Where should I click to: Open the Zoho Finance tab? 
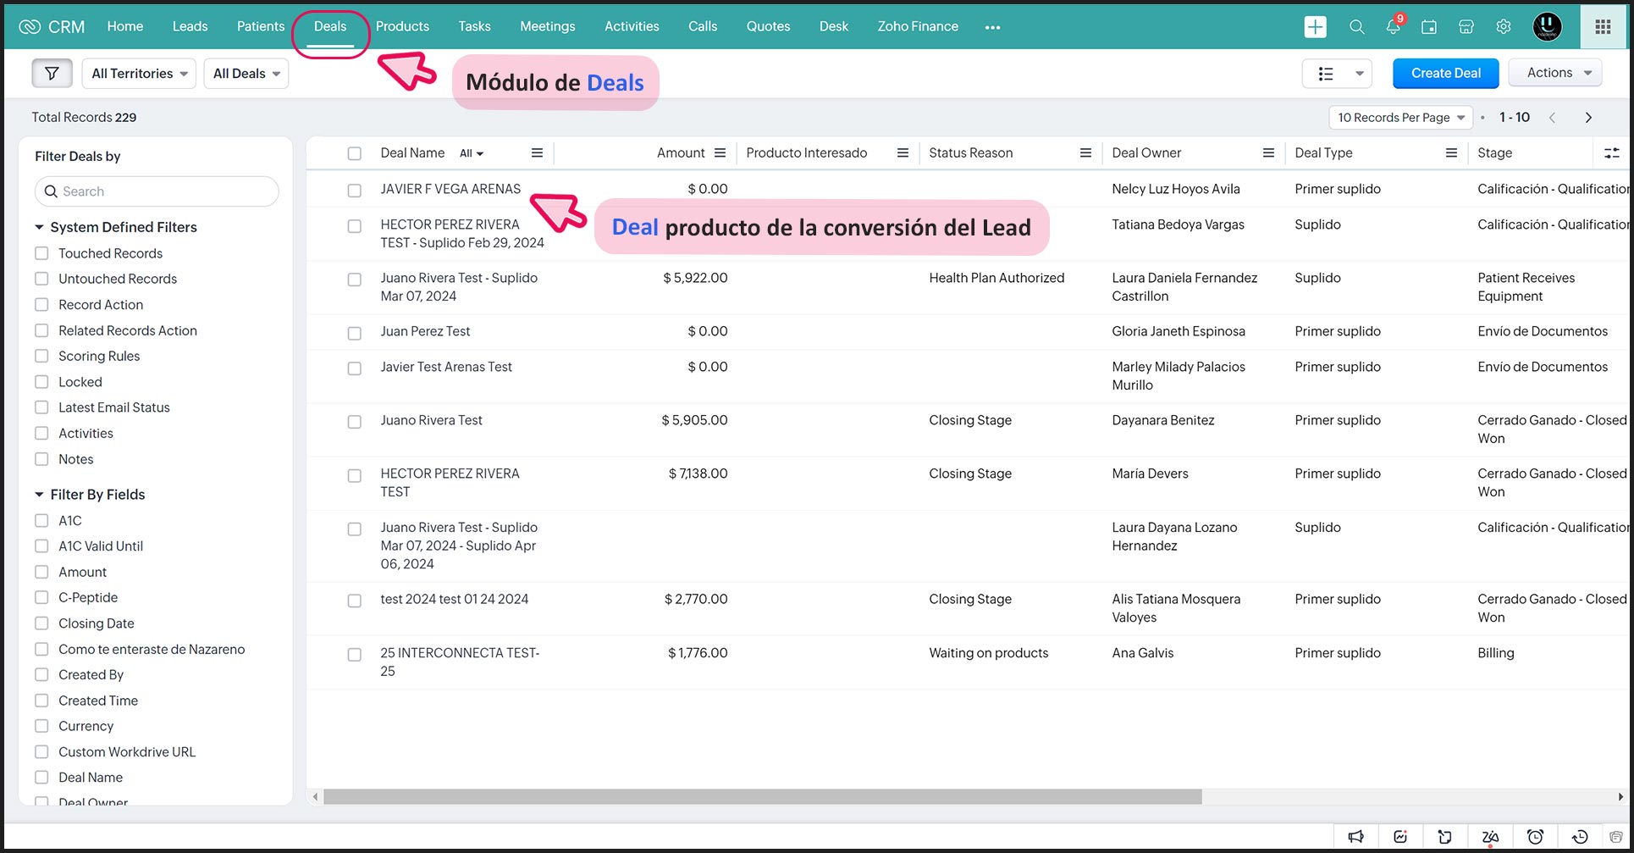(917, 26)
